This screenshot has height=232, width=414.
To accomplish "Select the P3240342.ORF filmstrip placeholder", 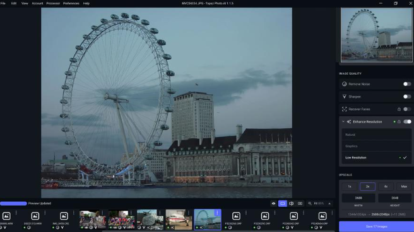I will click(293, 216).
